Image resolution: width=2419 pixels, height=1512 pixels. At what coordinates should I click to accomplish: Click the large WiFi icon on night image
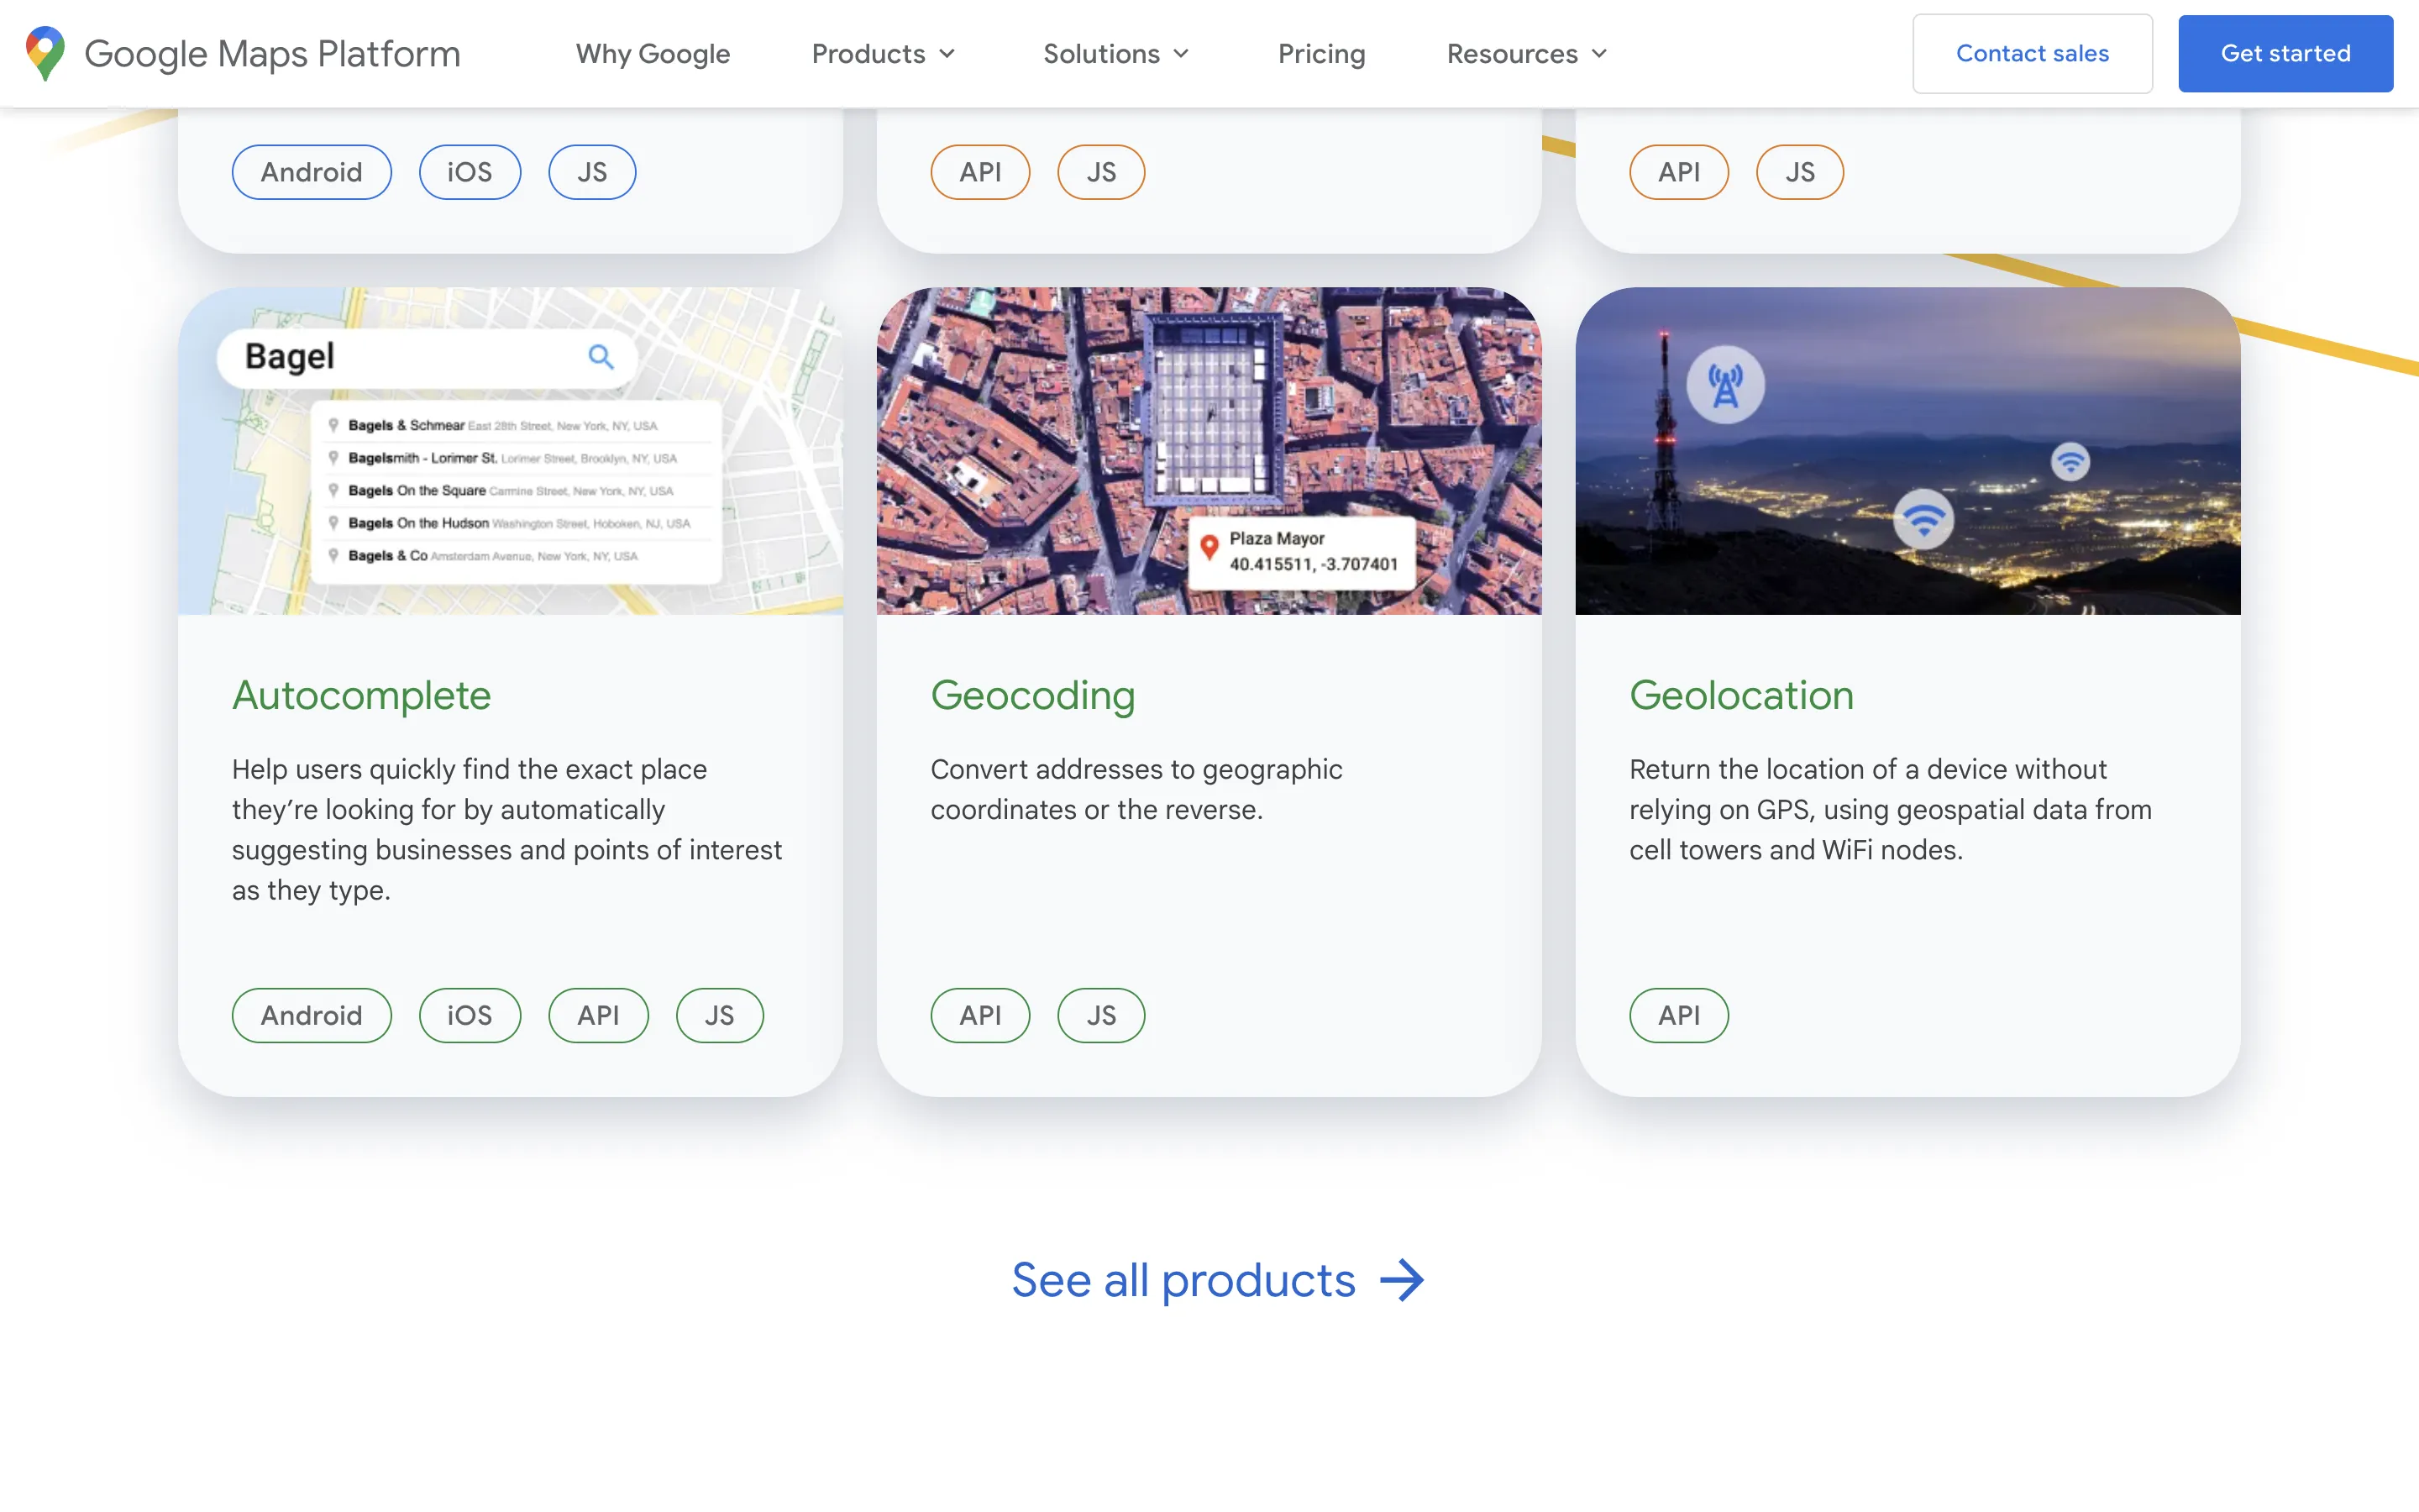coord(1923,518)
